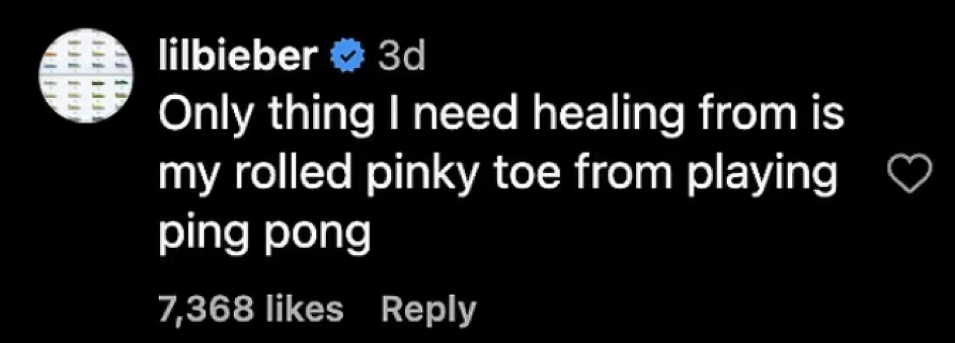View the 7,368 likes list
Viewport: 955px width, 343px height.
pyautogui.click(x=251, y=309)
